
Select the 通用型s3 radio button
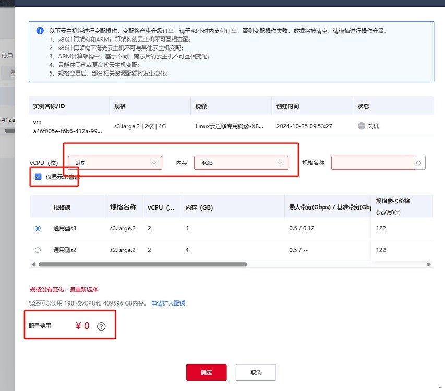point(38,228)
